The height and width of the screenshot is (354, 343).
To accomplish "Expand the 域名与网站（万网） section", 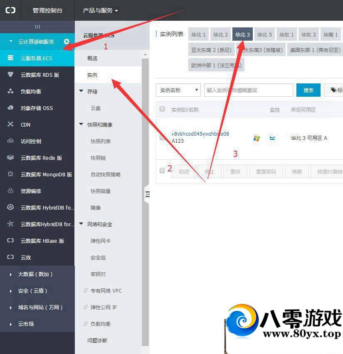I will coord(11,308).
